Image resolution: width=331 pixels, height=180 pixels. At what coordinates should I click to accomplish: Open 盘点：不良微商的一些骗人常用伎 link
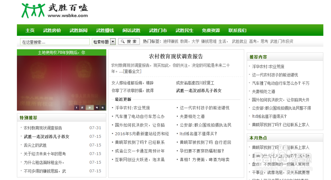pyautogui.click(x=281, y=164)
